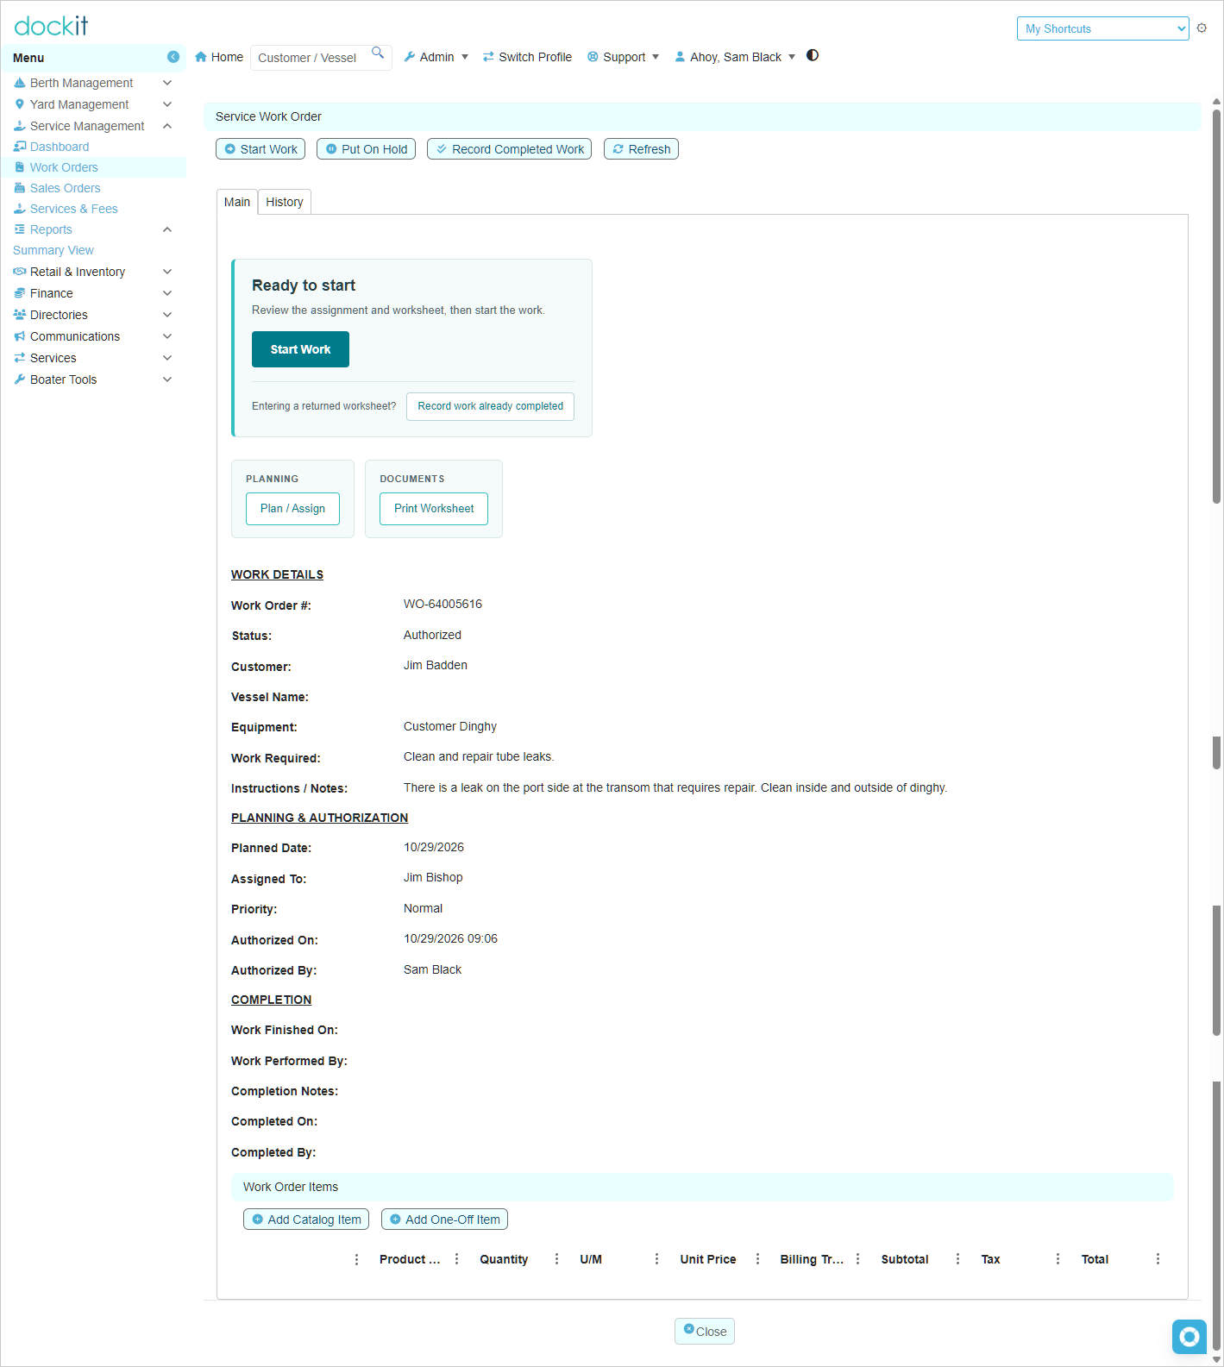Open the chat support bubble icon
Viewport: 1224px width, 1367px height.
point(1189,1337)
